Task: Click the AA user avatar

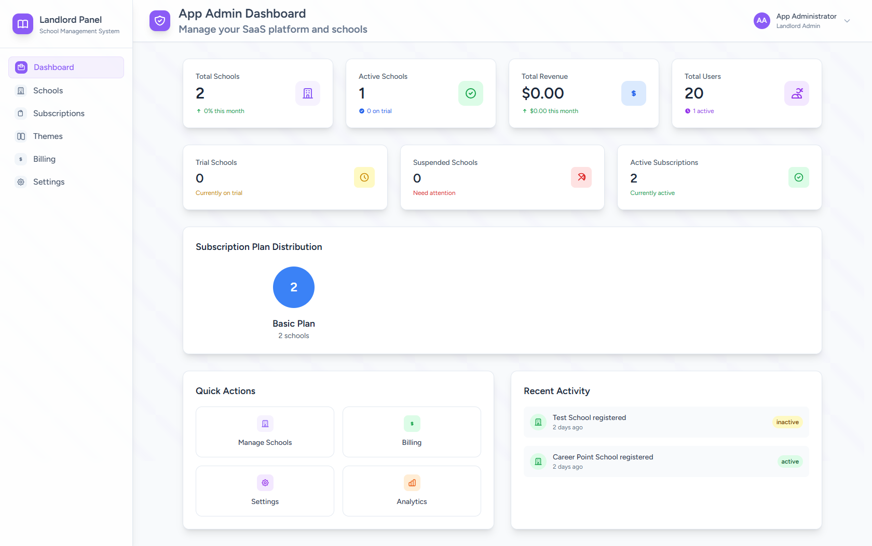Action: tap(761, 21)
